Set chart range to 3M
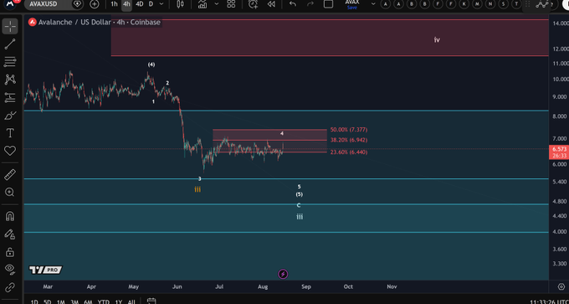The height and width of the screenshot is (304, 569). tap(74, 301)
